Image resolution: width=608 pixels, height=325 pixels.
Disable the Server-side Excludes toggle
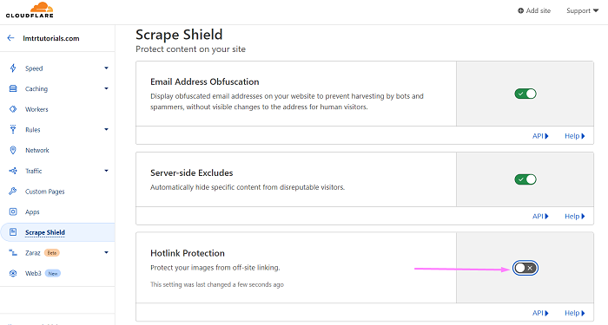pos(525,179)
